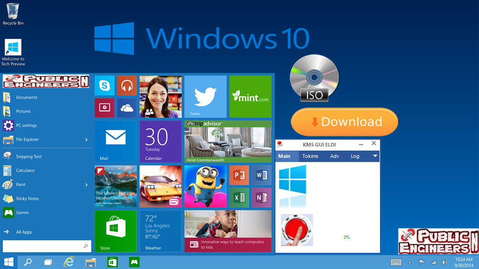
Task: Switch to Tokens tab in KMS GUI ELDI
Action: point(310,156)
